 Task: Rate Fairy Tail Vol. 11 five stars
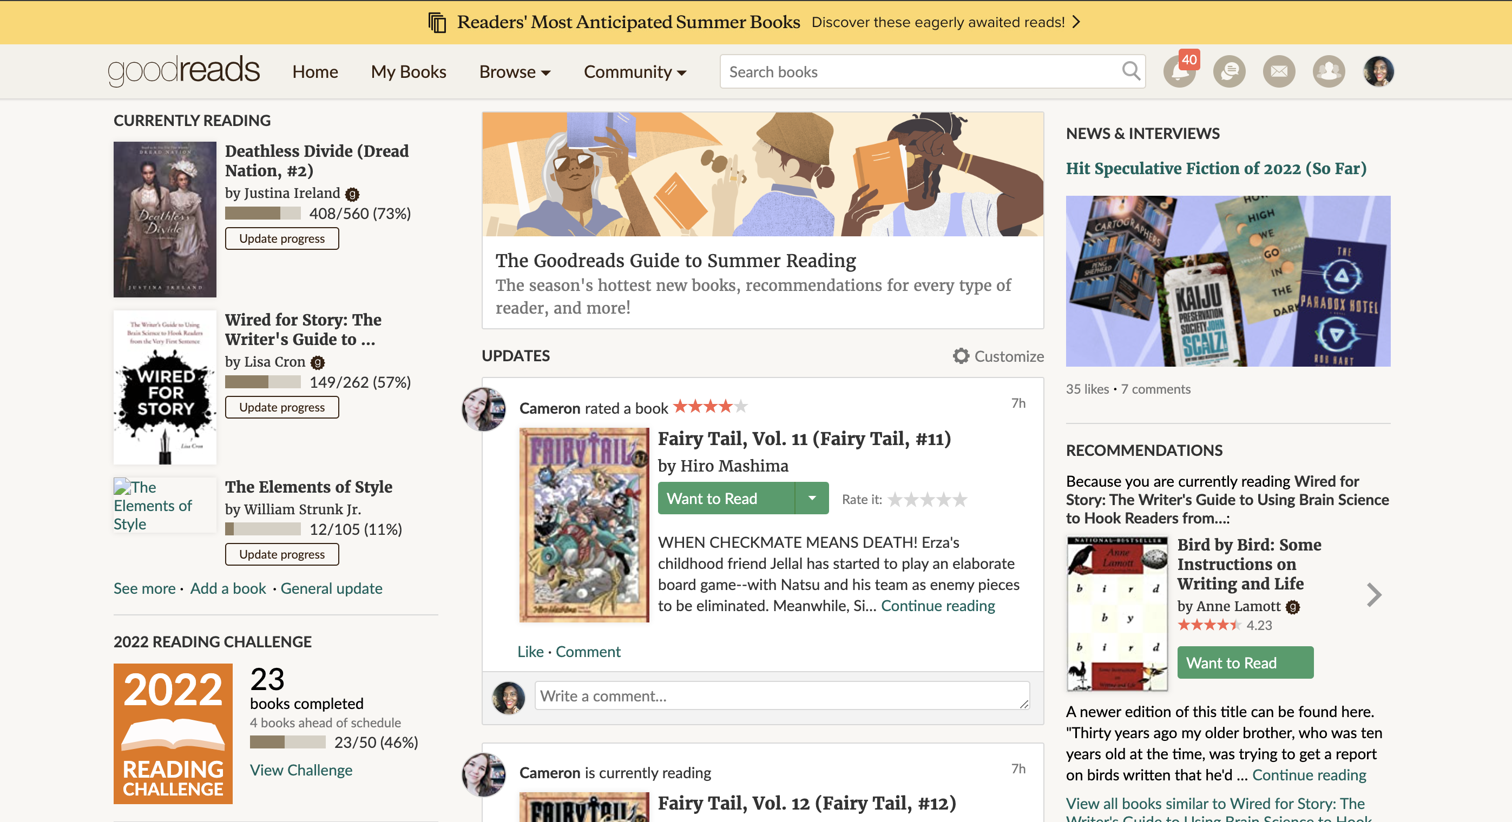(959, 500)
